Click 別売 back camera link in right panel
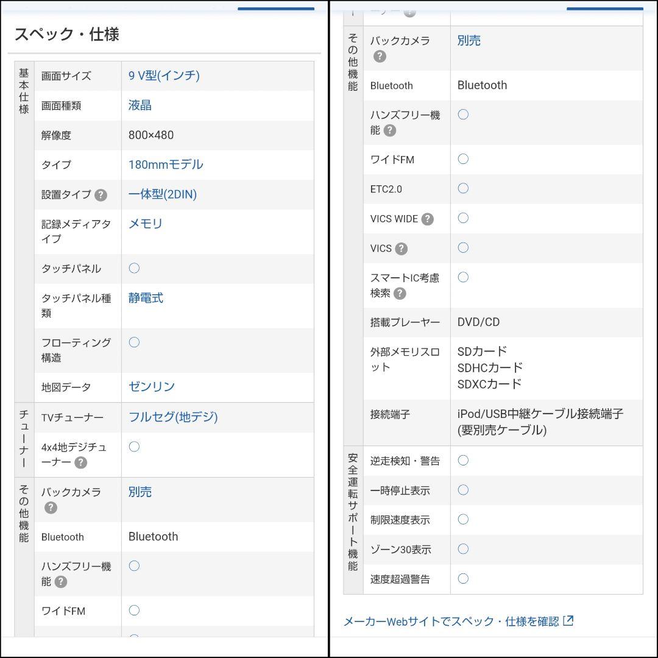 tap(469, 40)
